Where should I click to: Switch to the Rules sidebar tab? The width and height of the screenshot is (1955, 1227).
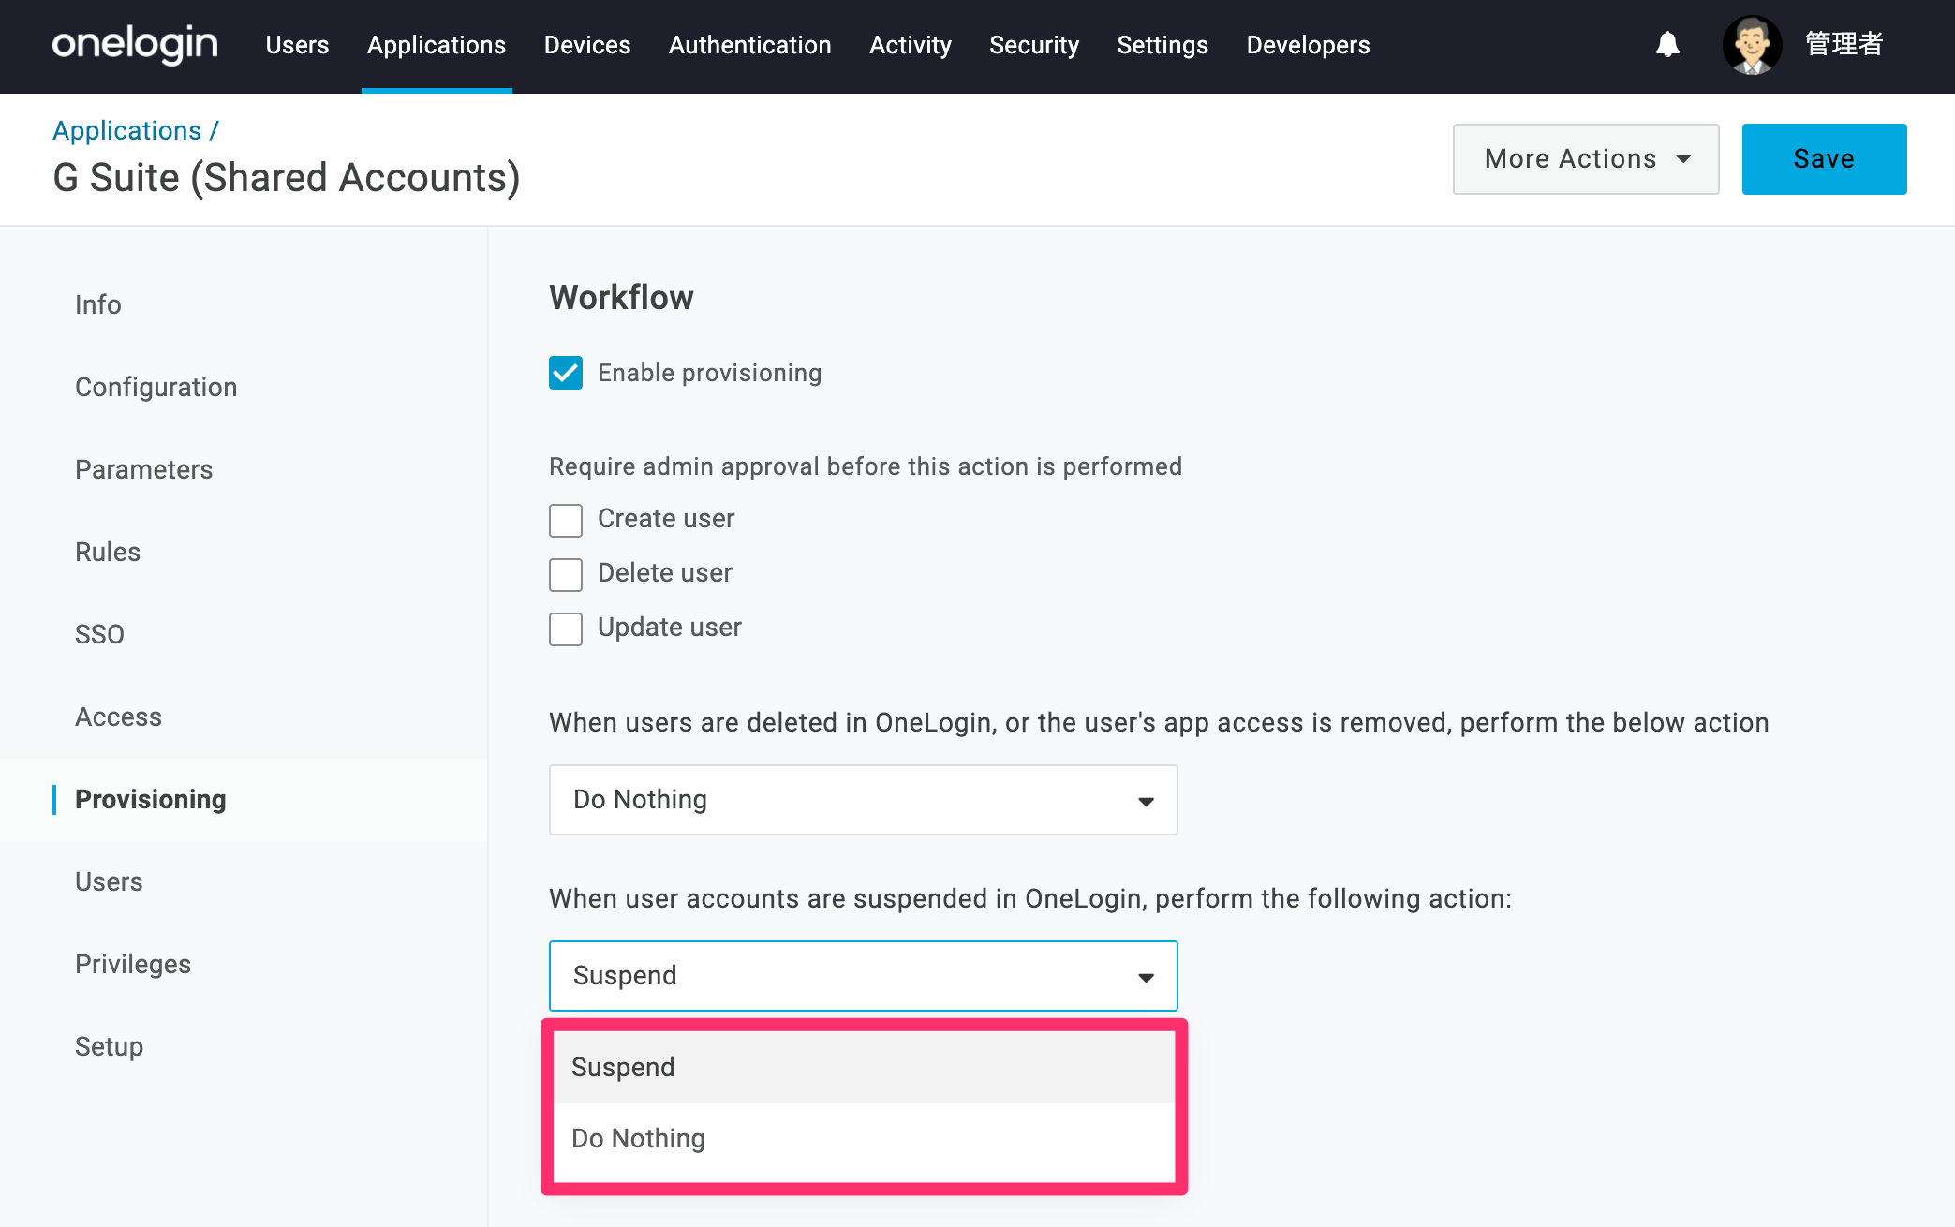click(108, 552)
